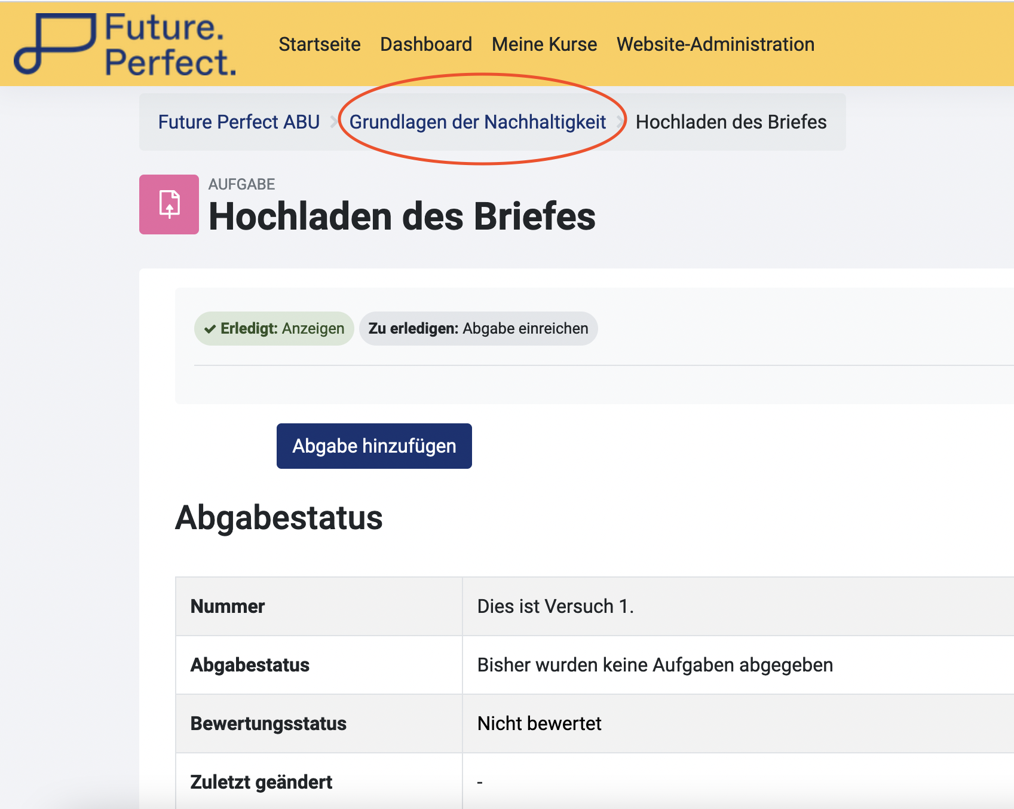Click the Zu erledigen: Abgabe einreichen badge
This screenshot has width=1014, height=809.
tap(478, 329)
